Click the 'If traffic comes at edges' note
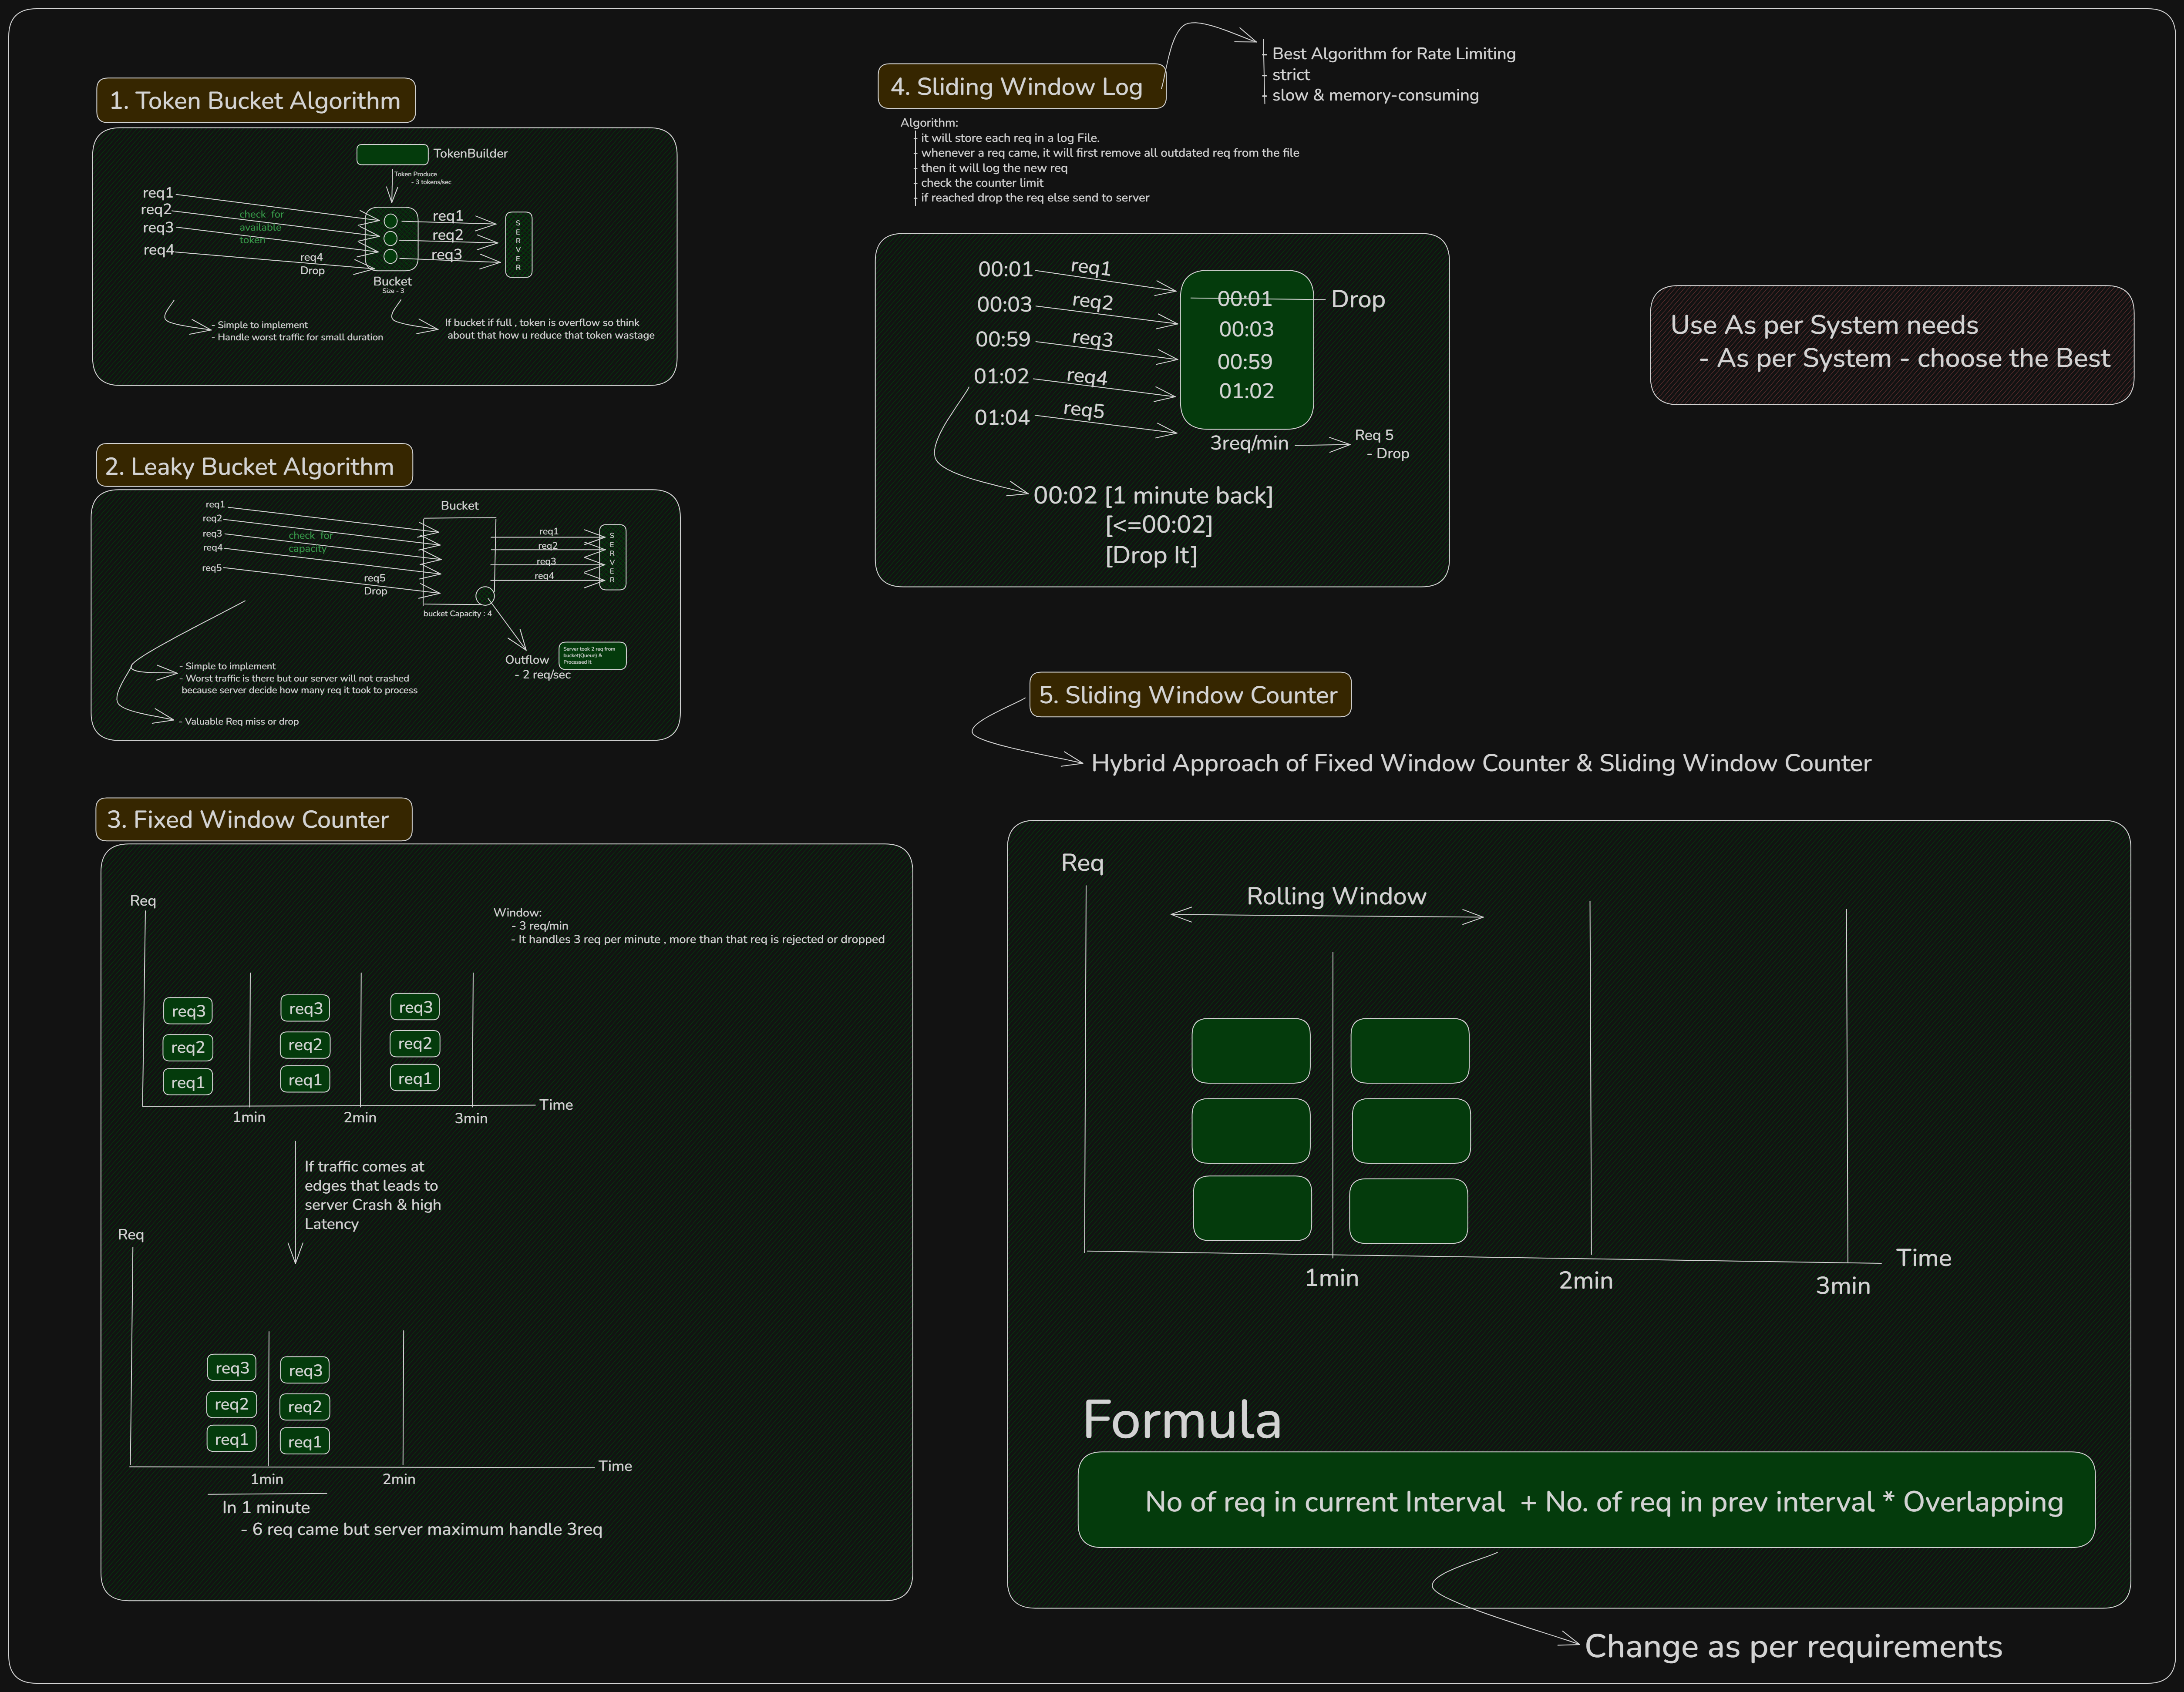Viewport: 2184px width, 1692px height. coord(372,1195)
